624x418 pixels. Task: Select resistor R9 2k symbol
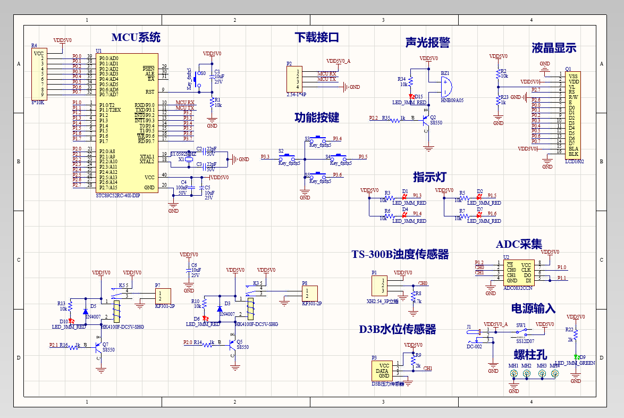pos(414,359)
